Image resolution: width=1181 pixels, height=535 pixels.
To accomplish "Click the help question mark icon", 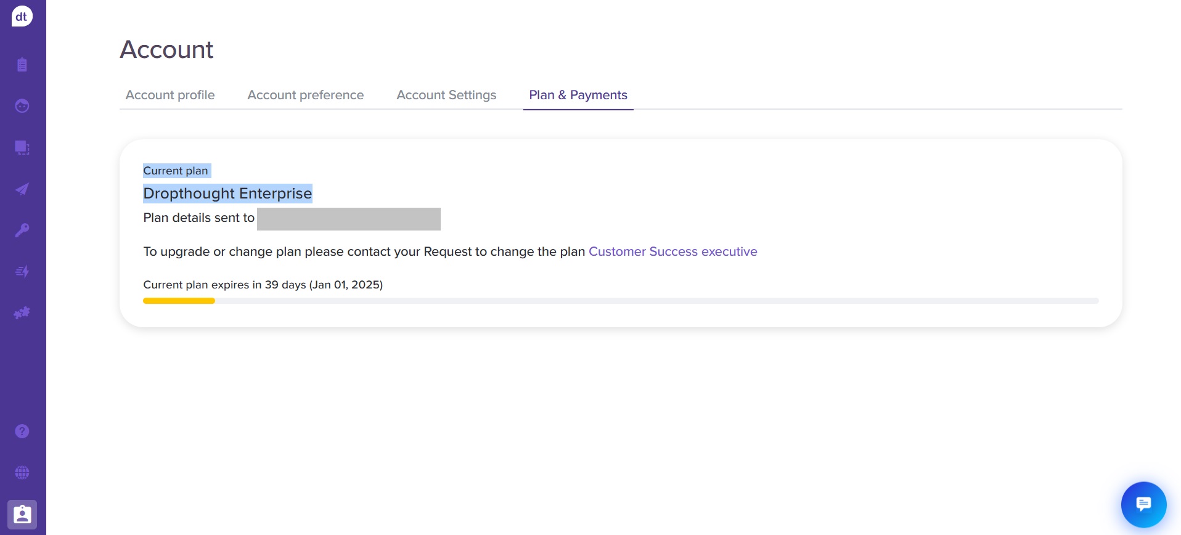I will [x=22, y=431].
